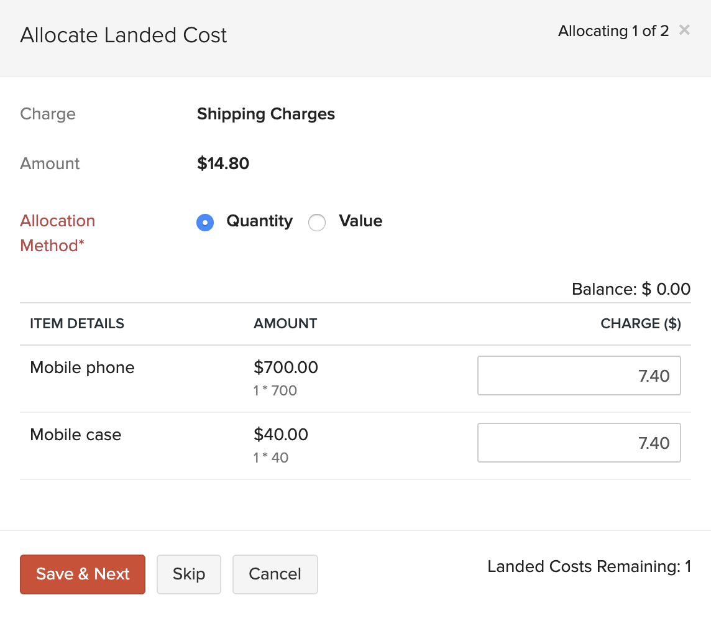Viewport: 711px width, 618px height.
Task: Click the Allocating 1 of 2 indicator
Action: pyautogui.click(x=613, y=31)
